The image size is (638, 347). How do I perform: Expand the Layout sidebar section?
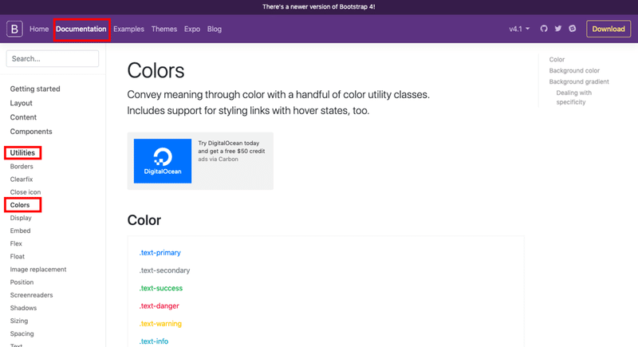point(22,103)
